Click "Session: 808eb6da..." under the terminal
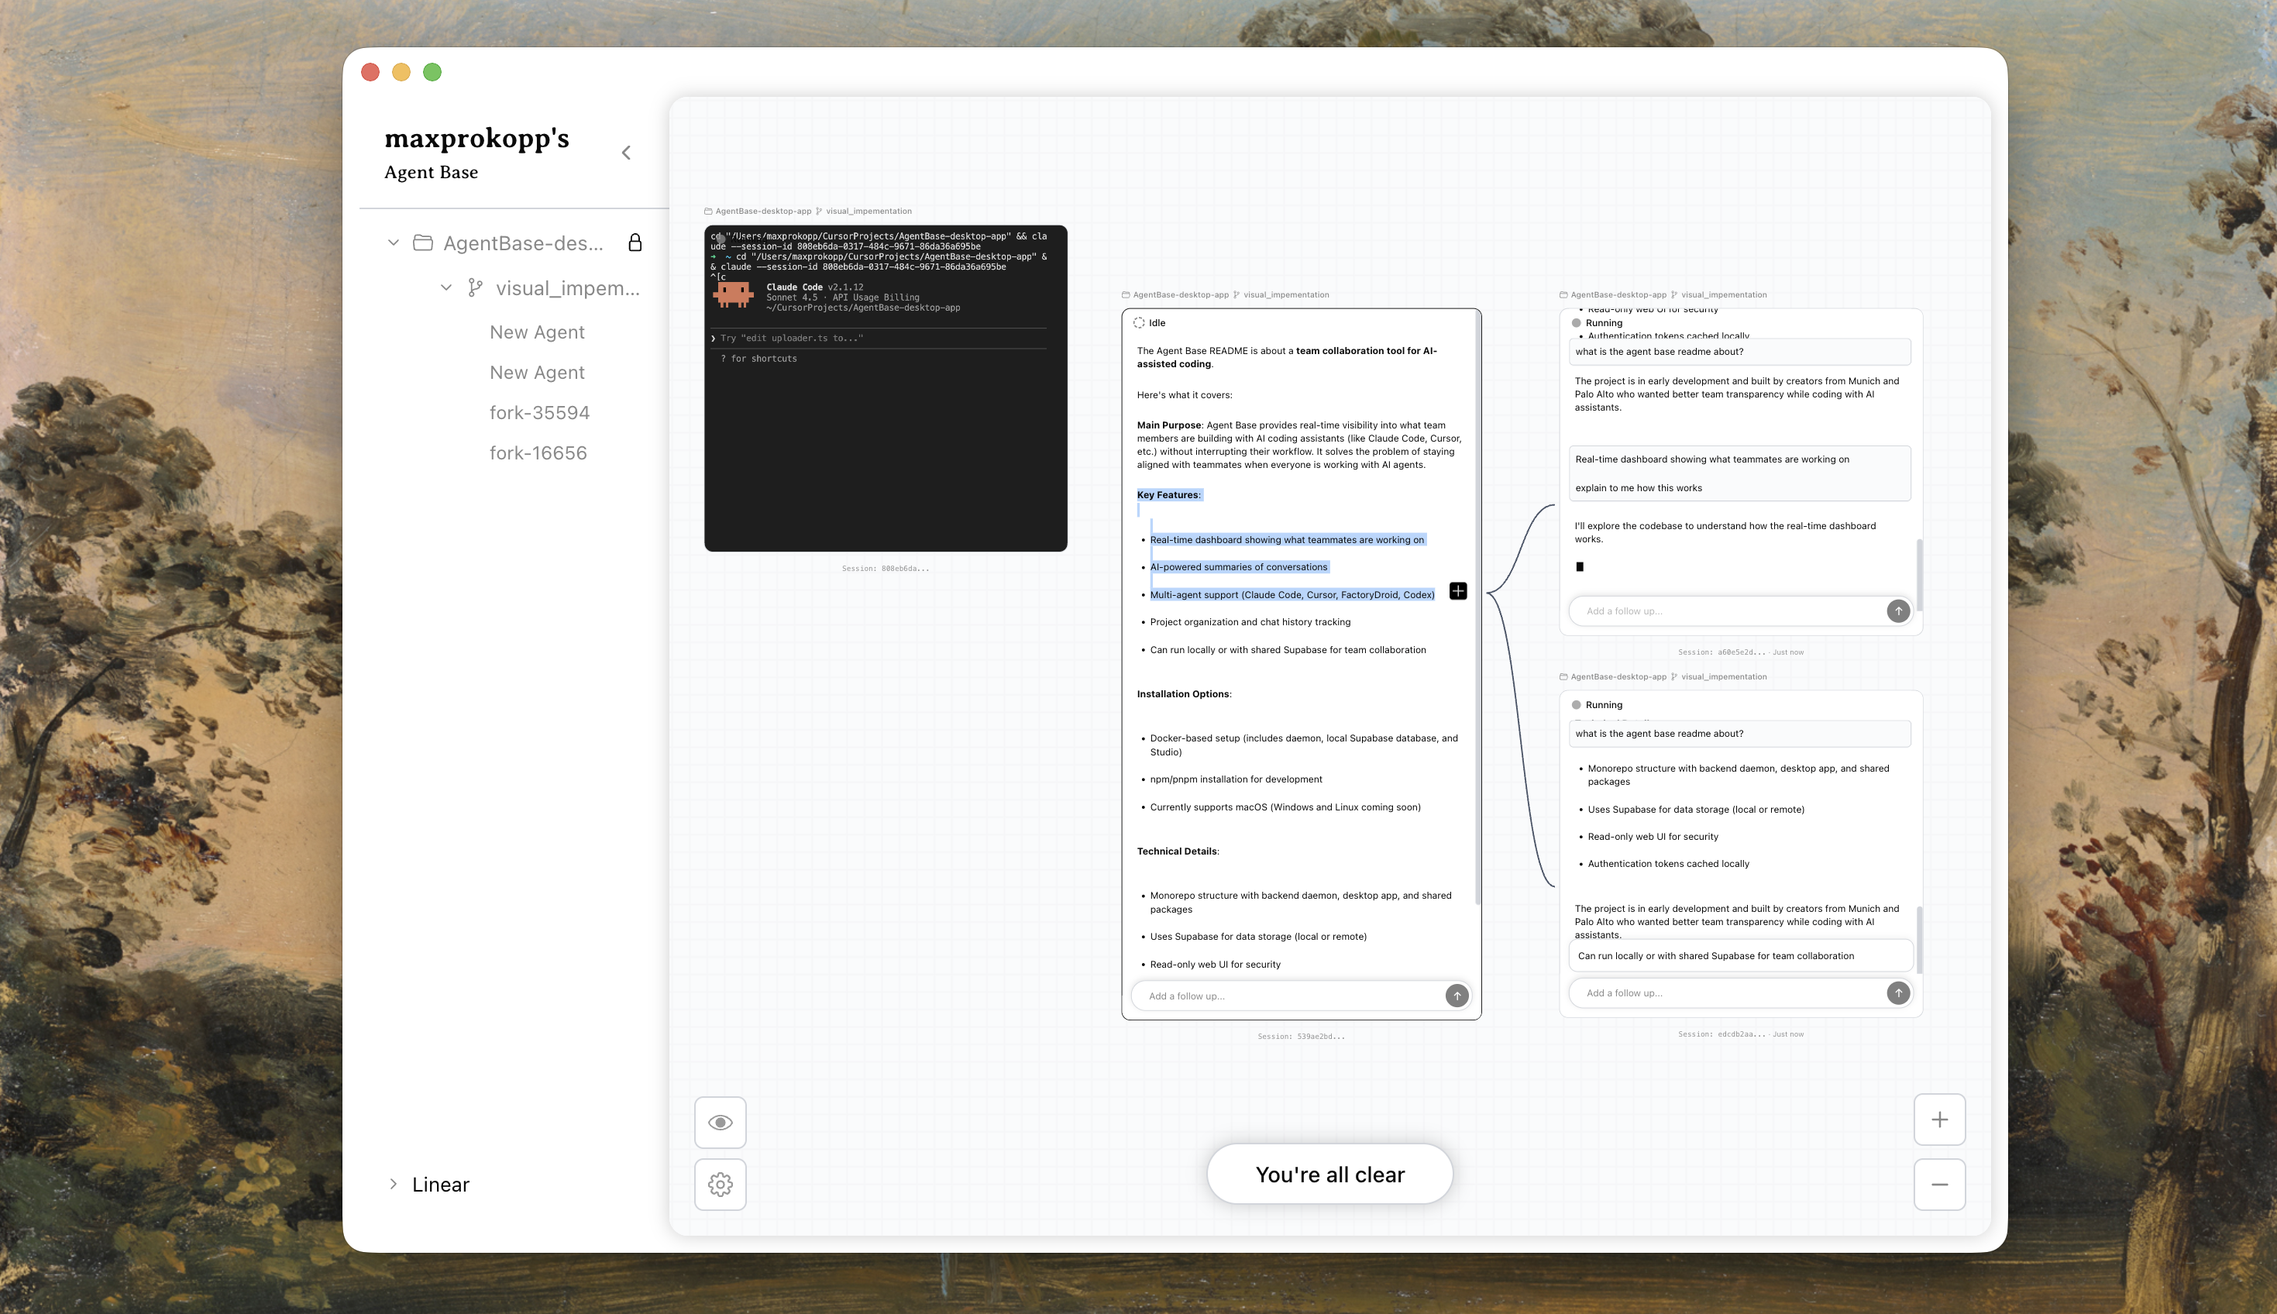The width and height of the screenshot is (2277, 1314). pos(886,569)
